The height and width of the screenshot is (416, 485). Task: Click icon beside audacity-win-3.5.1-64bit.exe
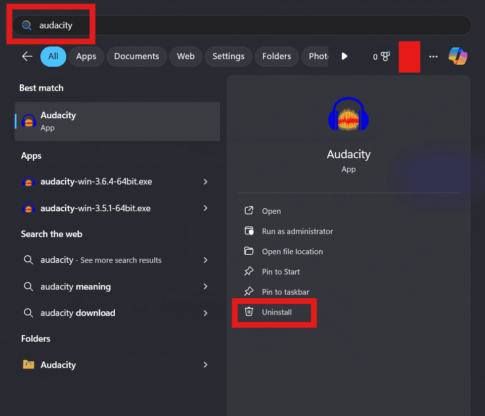[28, 208]
